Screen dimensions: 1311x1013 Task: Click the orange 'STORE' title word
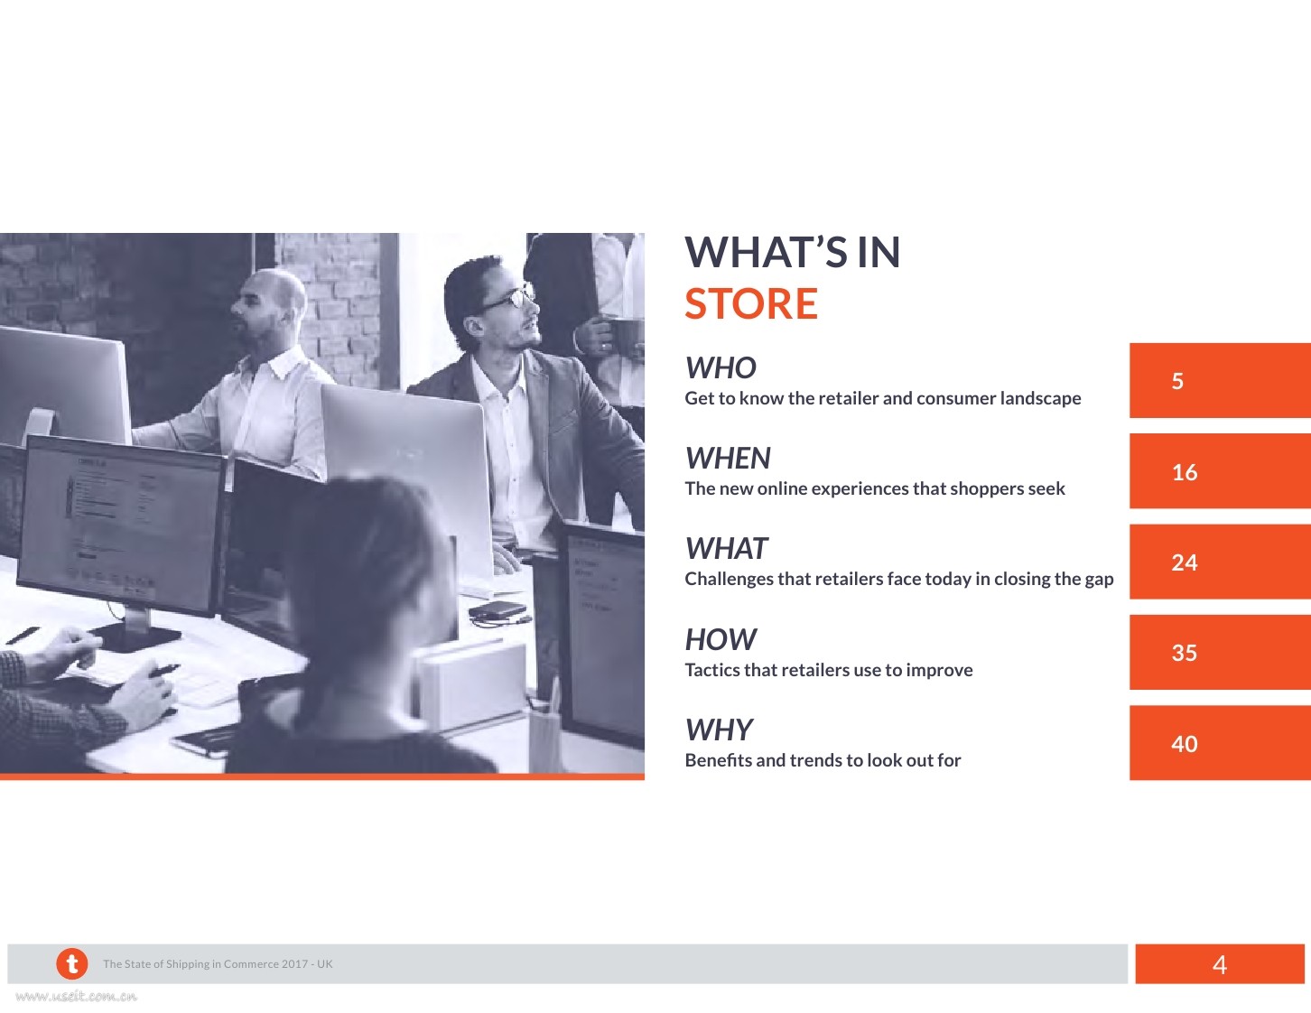click(x=751, y=303)
